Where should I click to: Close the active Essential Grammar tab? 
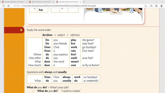pos(80,2)
